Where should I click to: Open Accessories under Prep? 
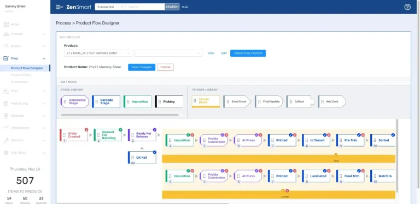[19, 82]
